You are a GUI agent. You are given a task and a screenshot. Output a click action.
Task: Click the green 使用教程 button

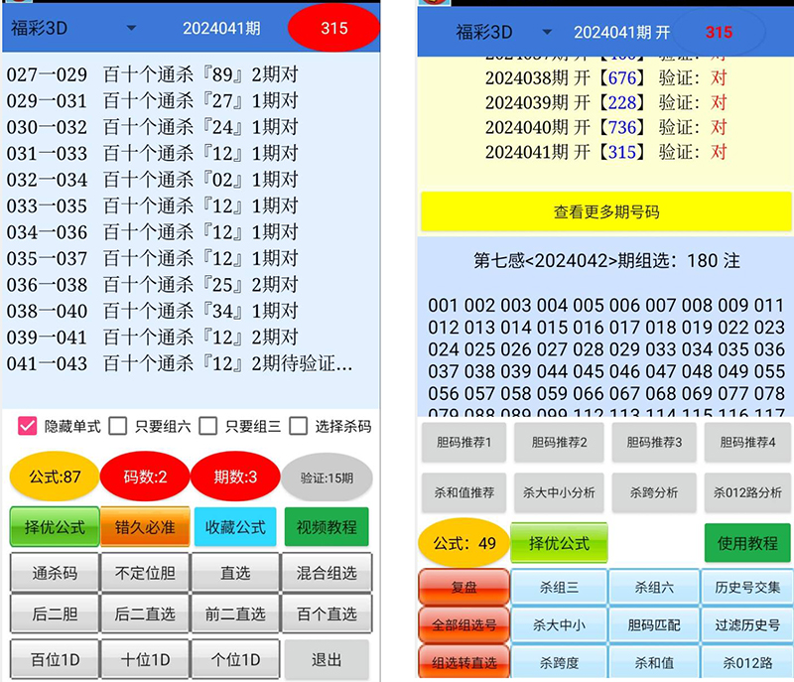click(x=747, y=543)
